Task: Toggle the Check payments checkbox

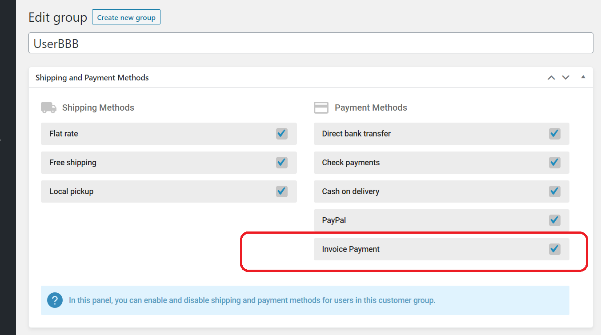Action: (x=554, y=163)
